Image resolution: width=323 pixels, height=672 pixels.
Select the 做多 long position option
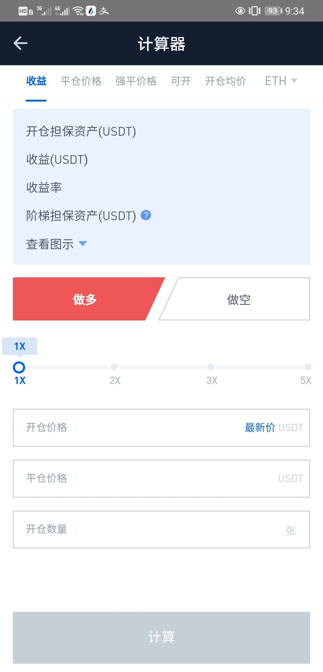(85, 299)
